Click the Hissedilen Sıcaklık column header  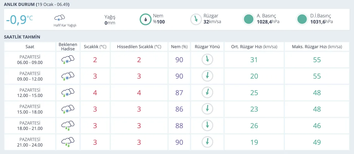tap(139, 47)
